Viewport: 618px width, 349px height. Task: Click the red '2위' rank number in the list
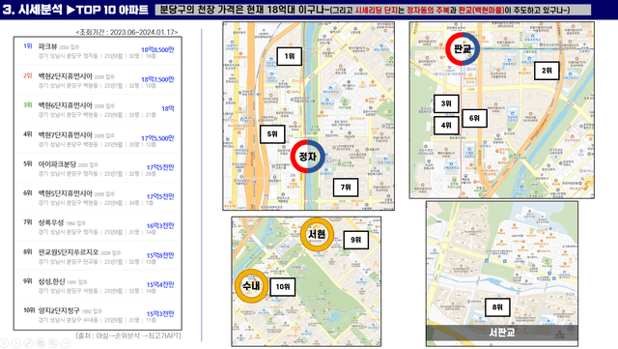point(28,75)
